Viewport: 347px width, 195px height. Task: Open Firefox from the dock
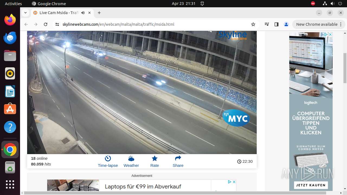pyautogui.click(x=10, y=20)
